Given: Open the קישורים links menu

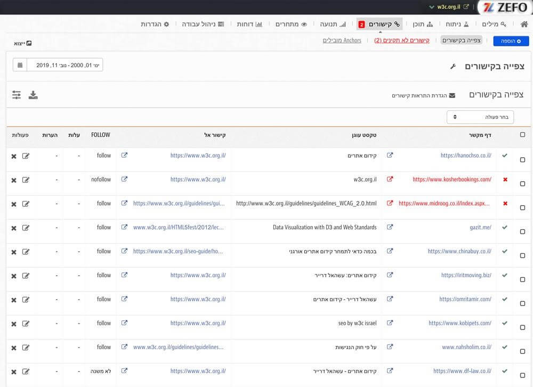Looking at the screenshot, I should (x=380, y=24).
